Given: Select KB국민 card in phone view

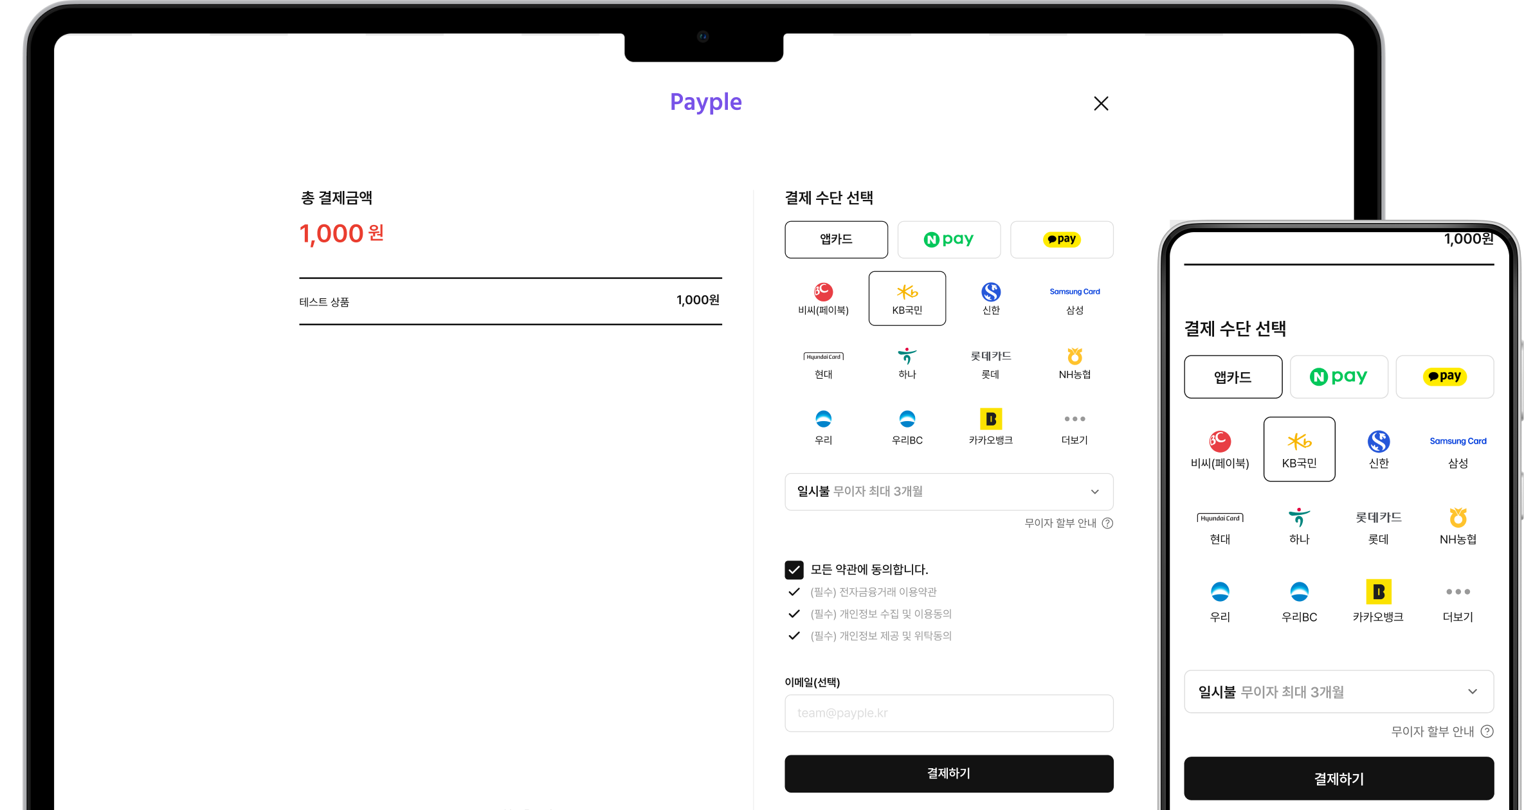Looking at the screenshot, I should (x=1299, y=449).
